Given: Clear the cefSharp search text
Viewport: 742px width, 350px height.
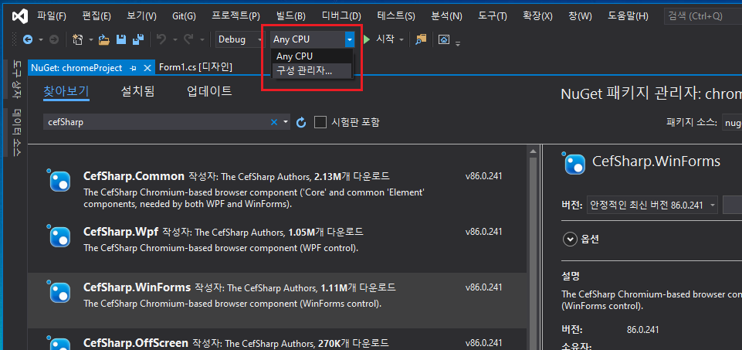Looking at the screenshot, I should click(273, 122).
